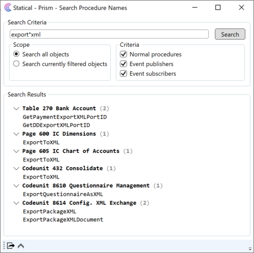
Task: Select ExportToXML under Codeunit 432 Consolidate
Action: tap(41, 177)
